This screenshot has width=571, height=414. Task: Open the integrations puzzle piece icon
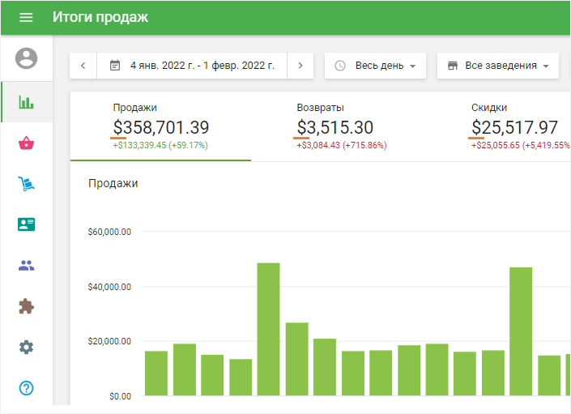point(27,306)
